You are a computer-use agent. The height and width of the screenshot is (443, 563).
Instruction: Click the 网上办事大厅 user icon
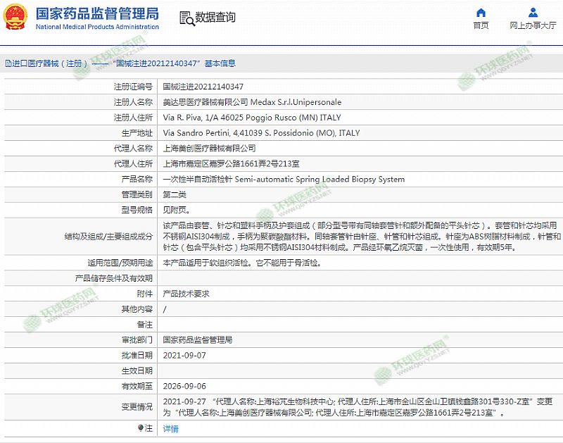point(533,12)
